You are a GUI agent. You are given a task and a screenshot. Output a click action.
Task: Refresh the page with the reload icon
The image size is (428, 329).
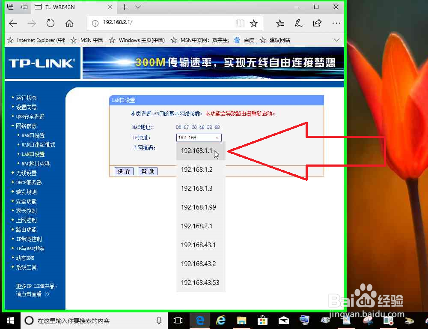[x=50, y=23]
